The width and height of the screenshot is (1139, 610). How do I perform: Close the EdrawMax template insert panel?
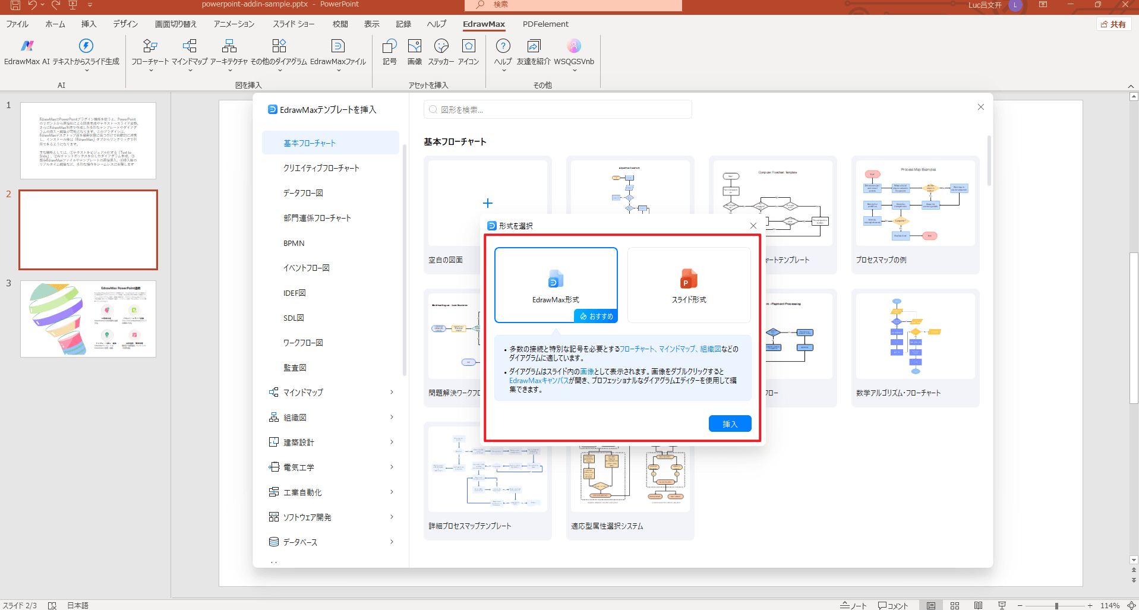[x=980, y=107]
